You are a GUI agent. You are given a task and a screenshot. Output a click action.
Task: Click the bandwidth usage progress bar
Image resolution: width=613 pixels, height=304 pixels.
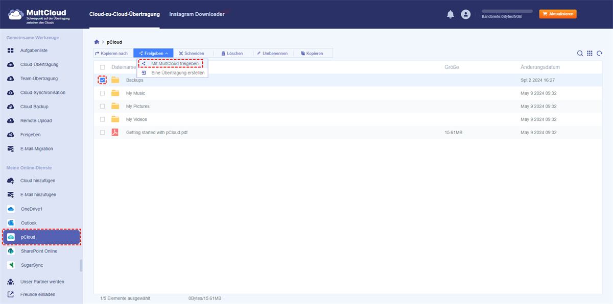(x=507, y=11)
